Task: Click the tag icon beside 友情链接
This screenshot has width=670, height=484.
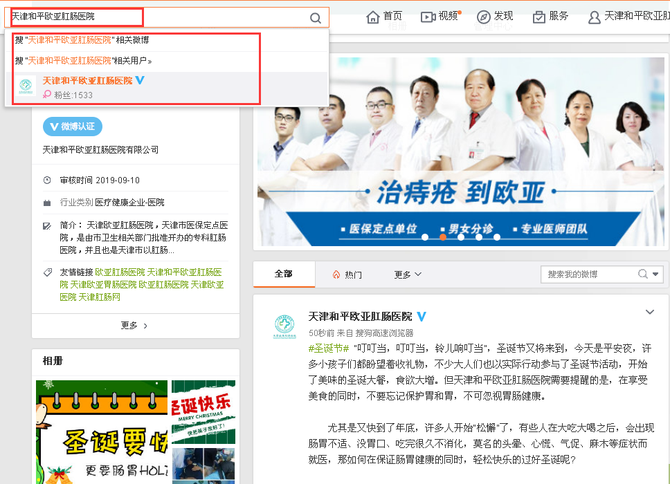Action: [48, 272]
